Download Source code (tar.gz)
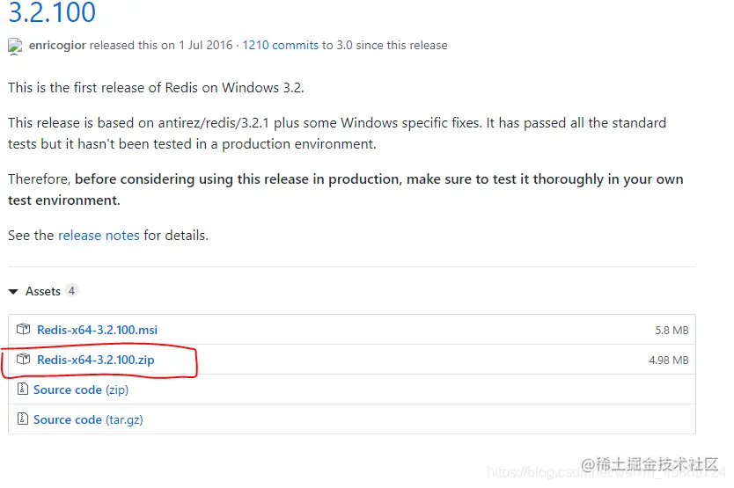 [x=88, y=419]
